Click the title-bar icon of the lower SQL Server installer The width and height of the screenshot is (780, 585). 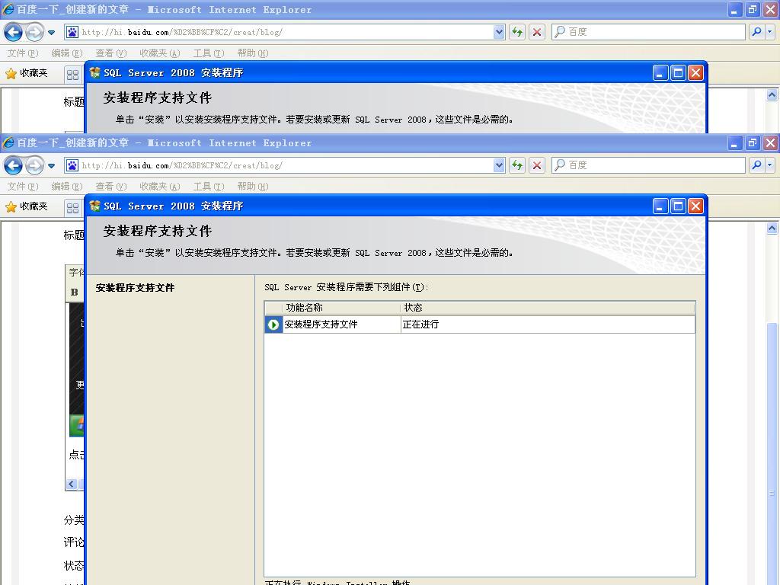[95, 206]
